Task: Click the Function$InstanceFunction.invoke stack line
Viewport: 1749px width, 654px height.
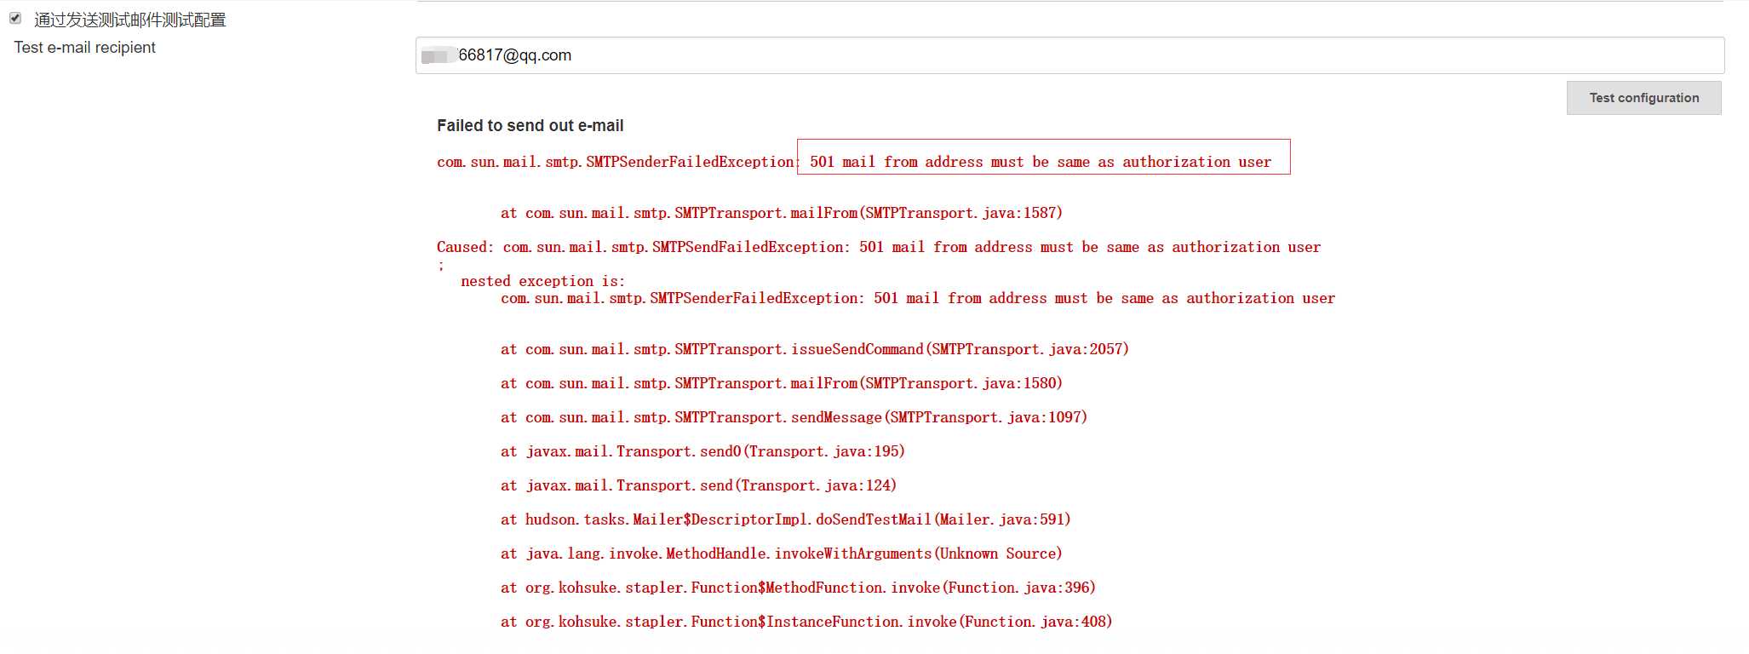Action: 806,622
